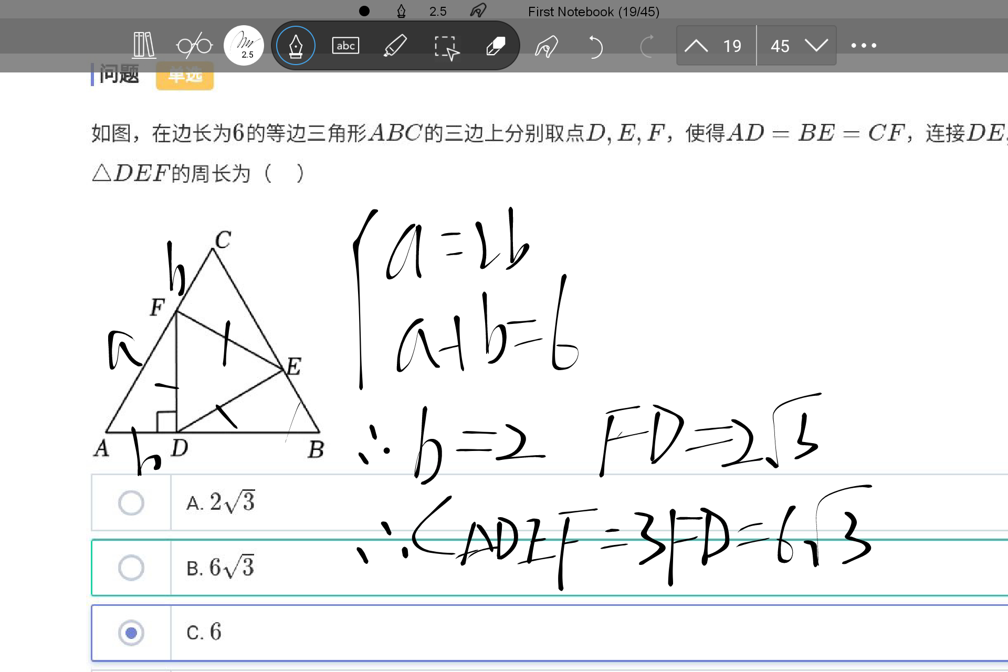
Task: Click the total pages number 45
Action: pyautogui.click(x=780, y=46)
